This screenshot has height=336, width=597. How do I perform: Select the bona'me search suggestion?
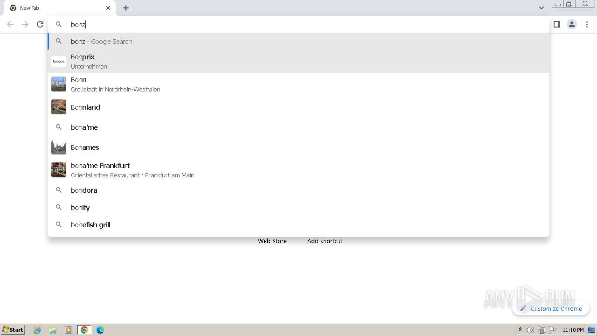coord(298,127)
